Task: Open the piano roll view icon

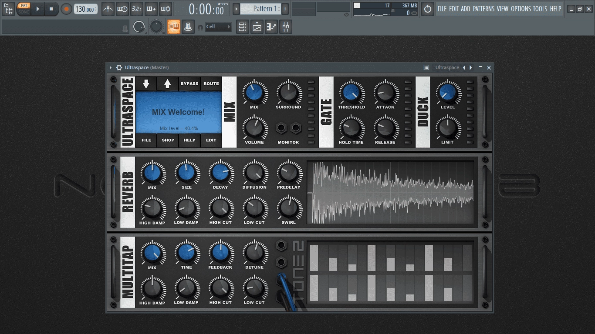Action: [x=271, y=27]
